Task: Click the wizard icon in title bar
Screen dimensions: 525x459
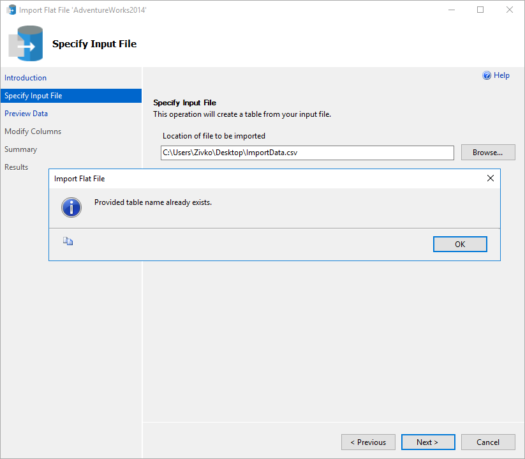Action: pos(11,10)
